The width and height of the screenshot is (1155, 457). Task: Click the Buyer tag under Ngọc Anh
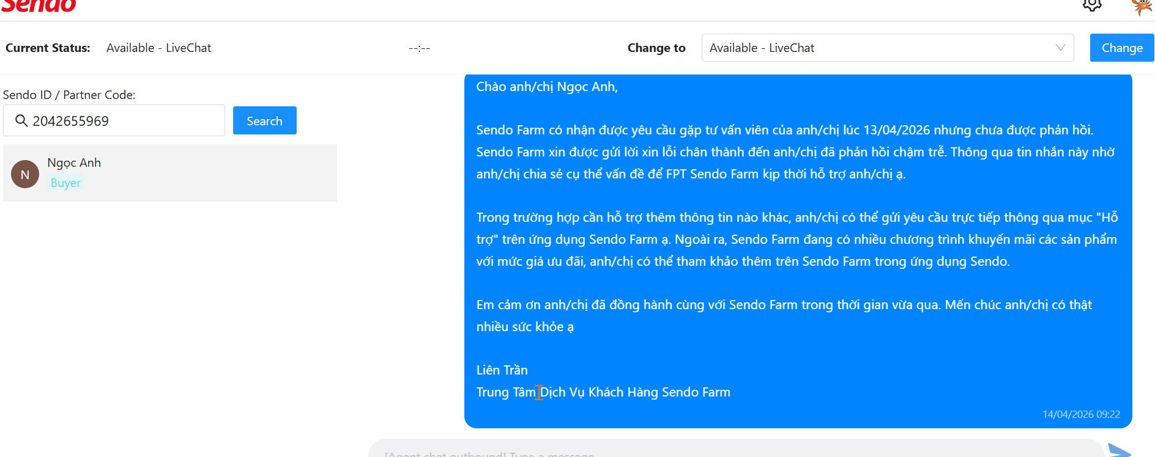65,183
